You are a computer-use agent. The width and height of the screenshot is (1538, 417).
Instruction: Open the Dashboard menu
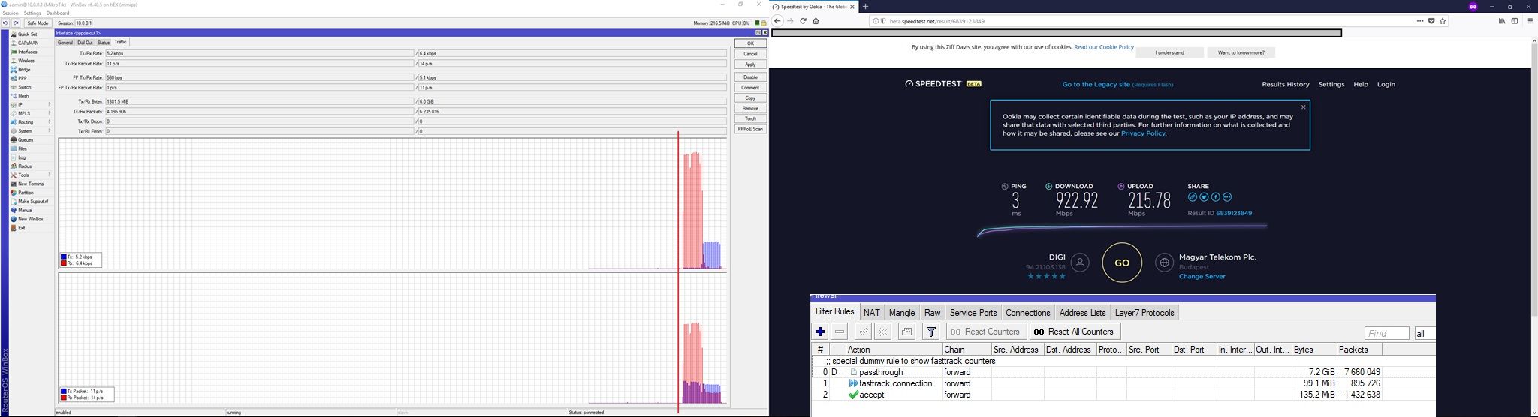pyautogui.click(x=58, y=13)
